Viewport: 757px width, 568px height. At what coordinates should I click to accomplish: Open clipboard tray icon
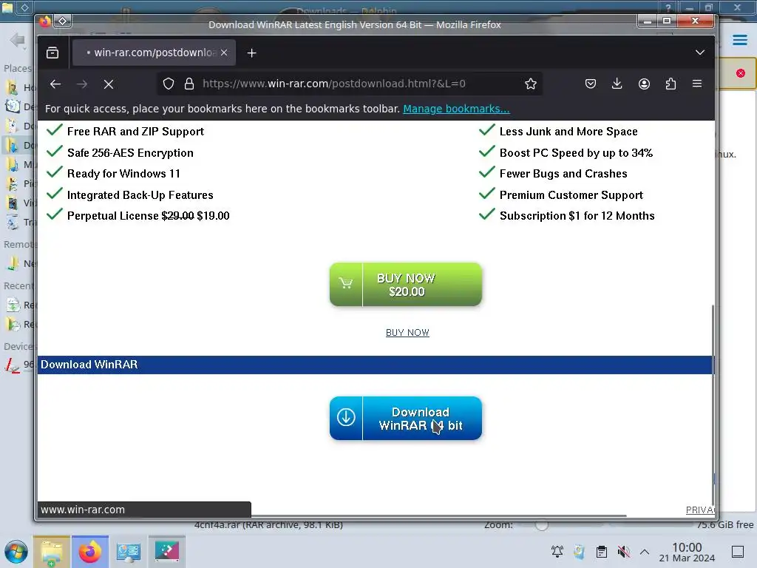[x=602, y=552]
